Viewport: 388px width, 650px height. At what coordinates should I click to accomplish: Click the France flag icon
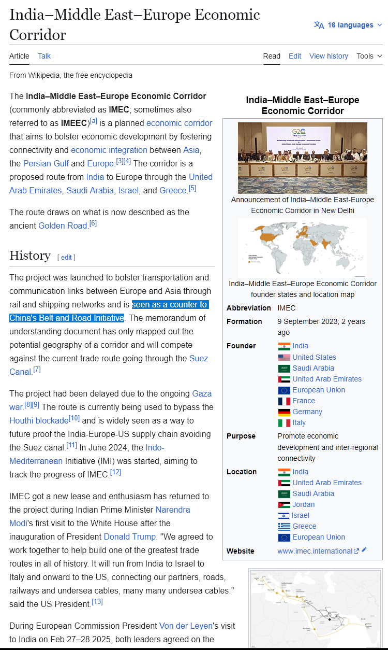[284, 401]
